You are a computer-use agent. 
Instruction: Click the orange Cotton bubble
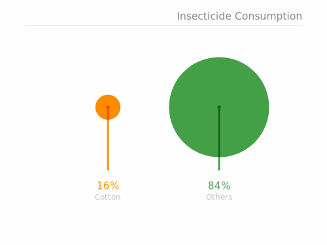[108, 107]
